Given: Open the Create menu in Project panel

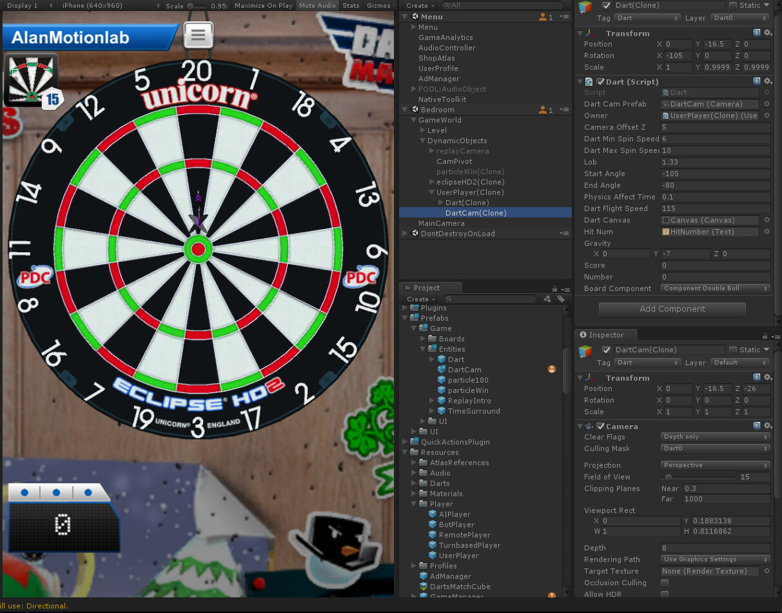Looking at the screenshot, I should coord(420,299).
